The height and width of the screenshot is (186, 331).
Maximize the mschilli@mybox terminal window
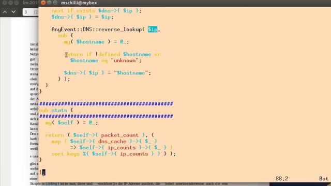coord(55,3)
